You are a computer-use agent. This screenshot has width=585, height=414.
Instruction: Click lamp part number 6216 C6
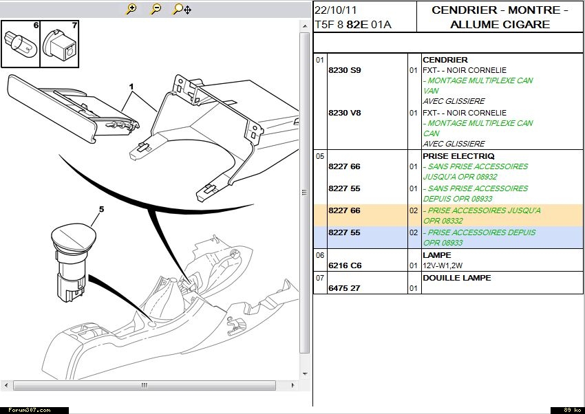(x=344, y=265)
